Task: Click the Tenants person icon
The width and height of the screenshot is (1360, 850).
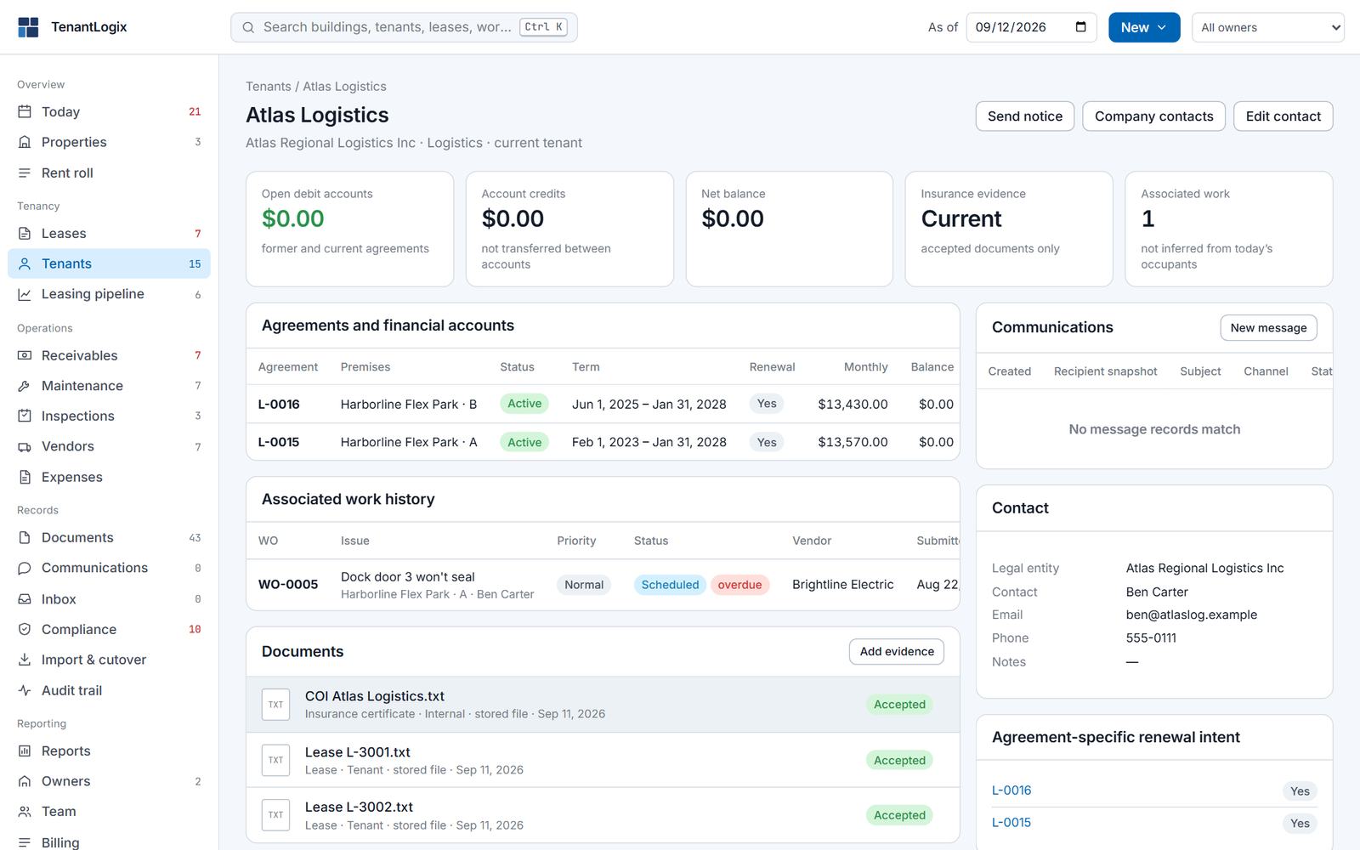Action: (25, 263)
